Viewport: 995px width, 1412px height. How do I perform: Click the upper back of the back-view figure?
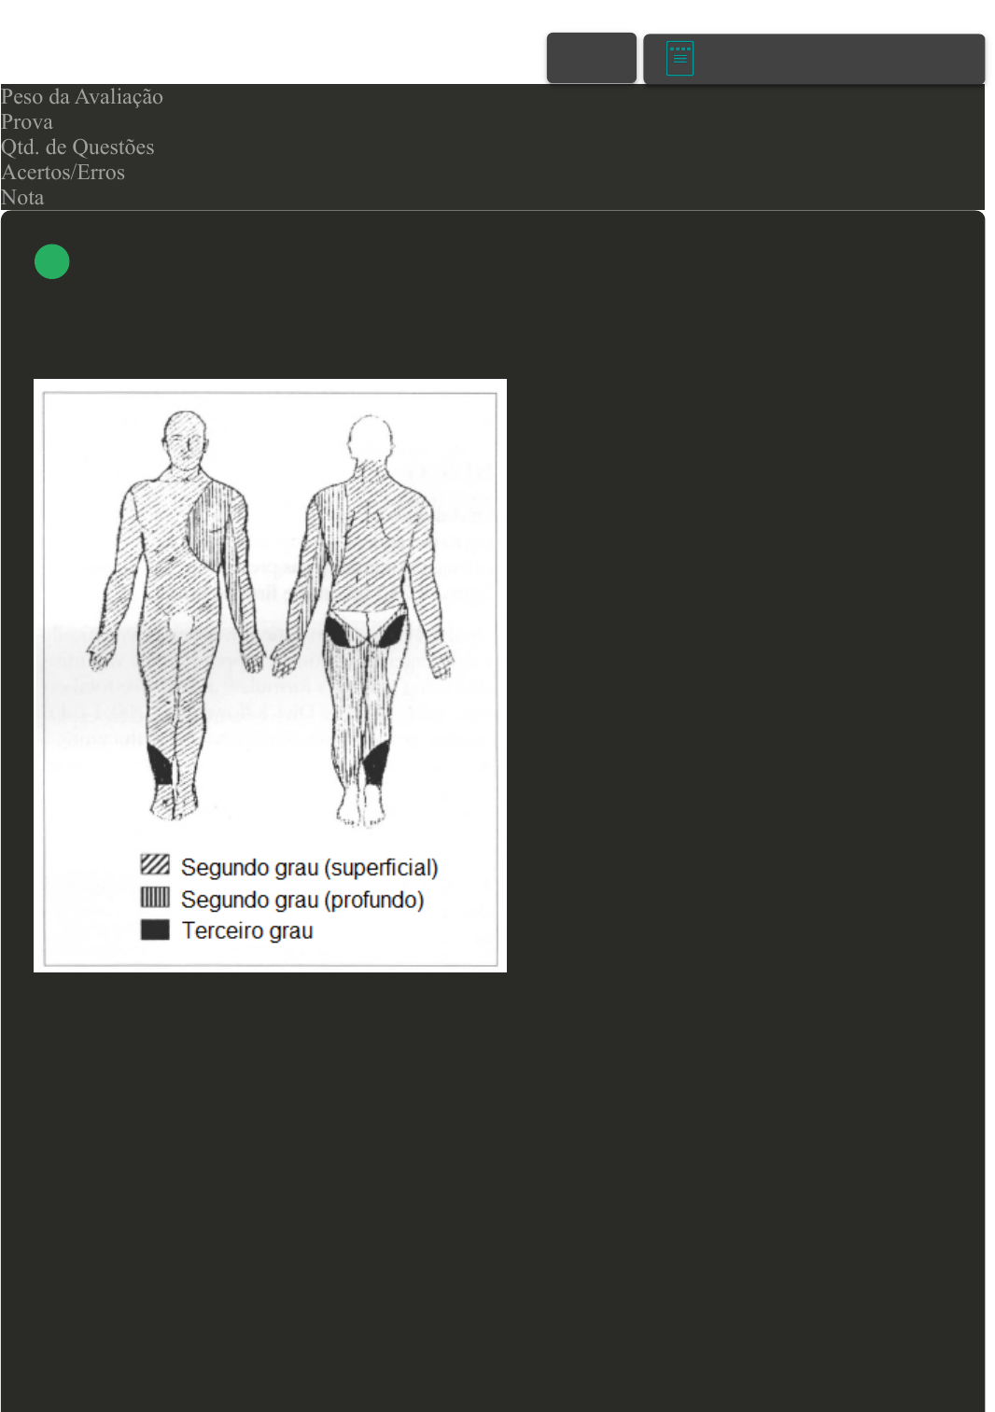pos(371,513)
